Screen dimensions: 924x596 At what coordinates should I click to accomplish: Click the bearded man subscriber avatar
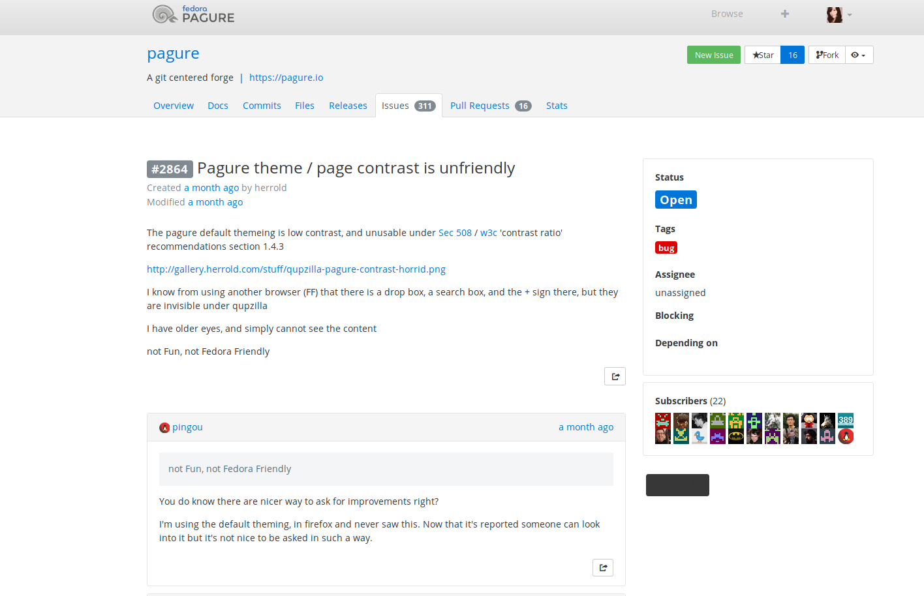pyautogui.click(x=809, y=436)
